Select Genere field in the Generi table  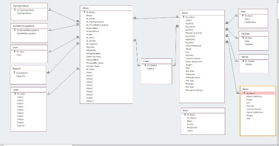tap(151, 69)
